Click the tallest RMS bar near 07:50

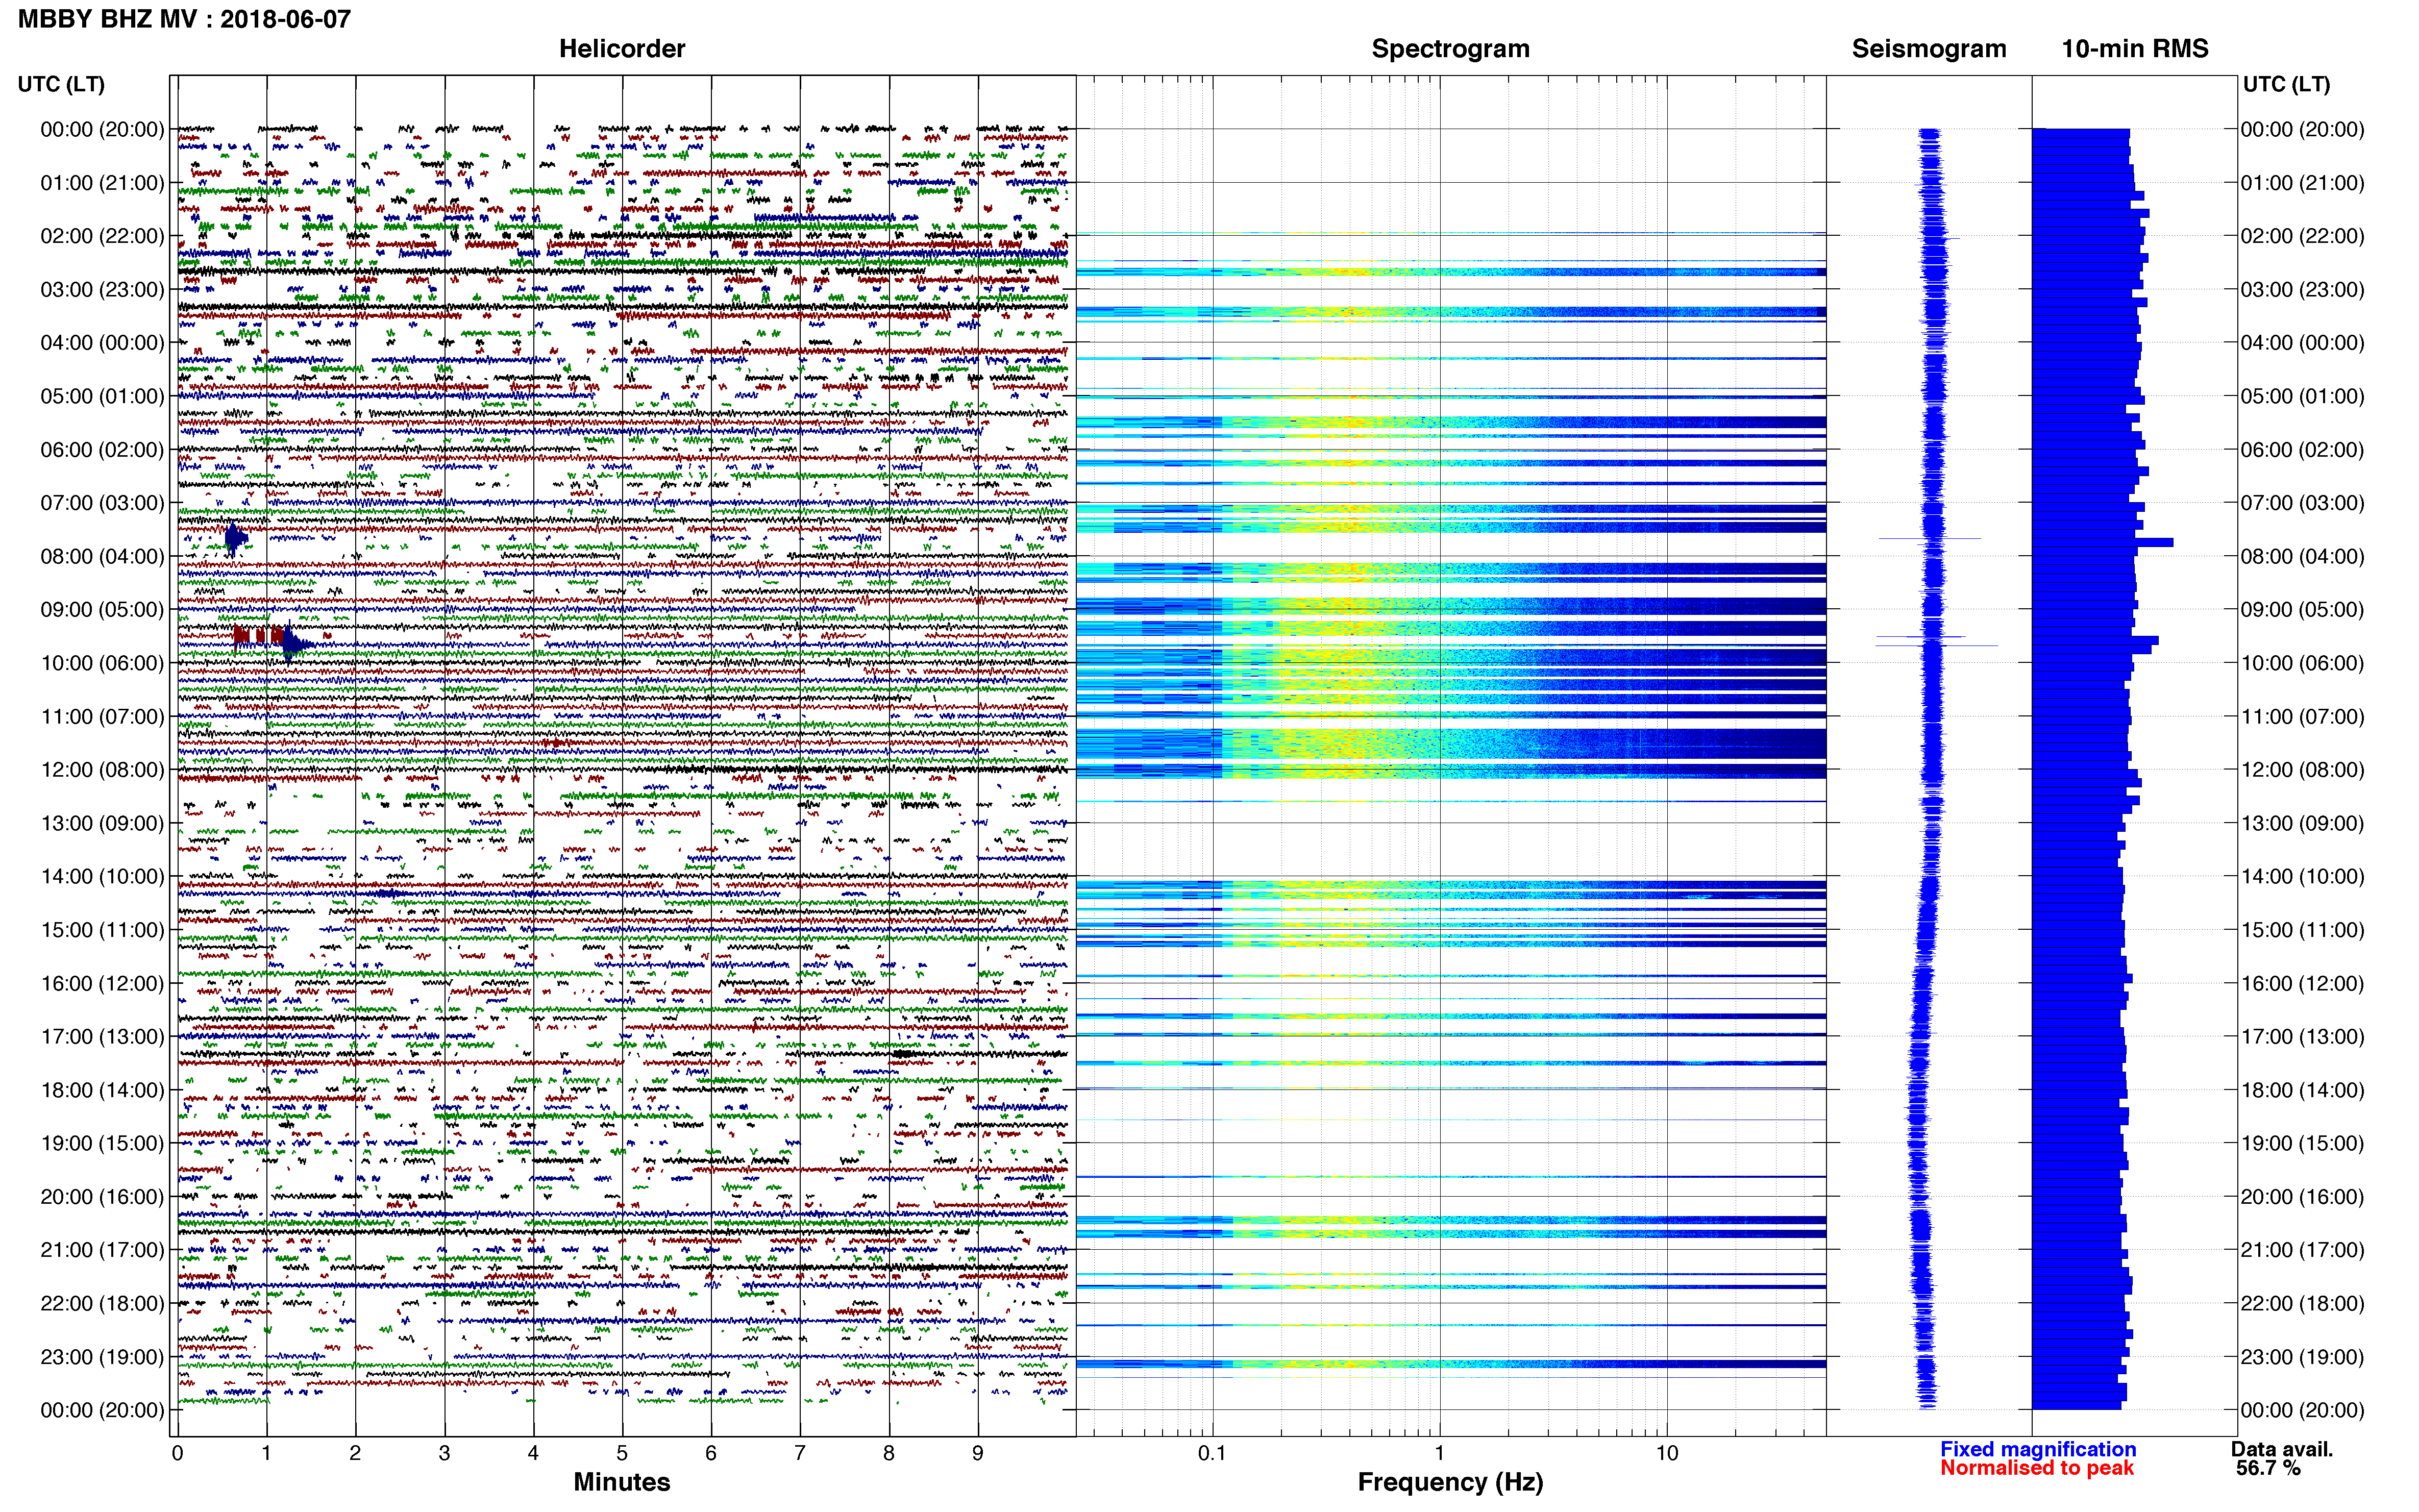[2102, 542]
